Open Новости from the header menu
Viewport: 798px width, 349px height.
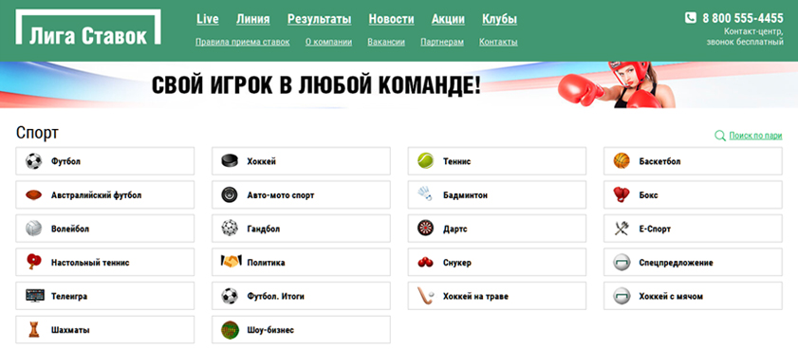(x=391, y=19)
